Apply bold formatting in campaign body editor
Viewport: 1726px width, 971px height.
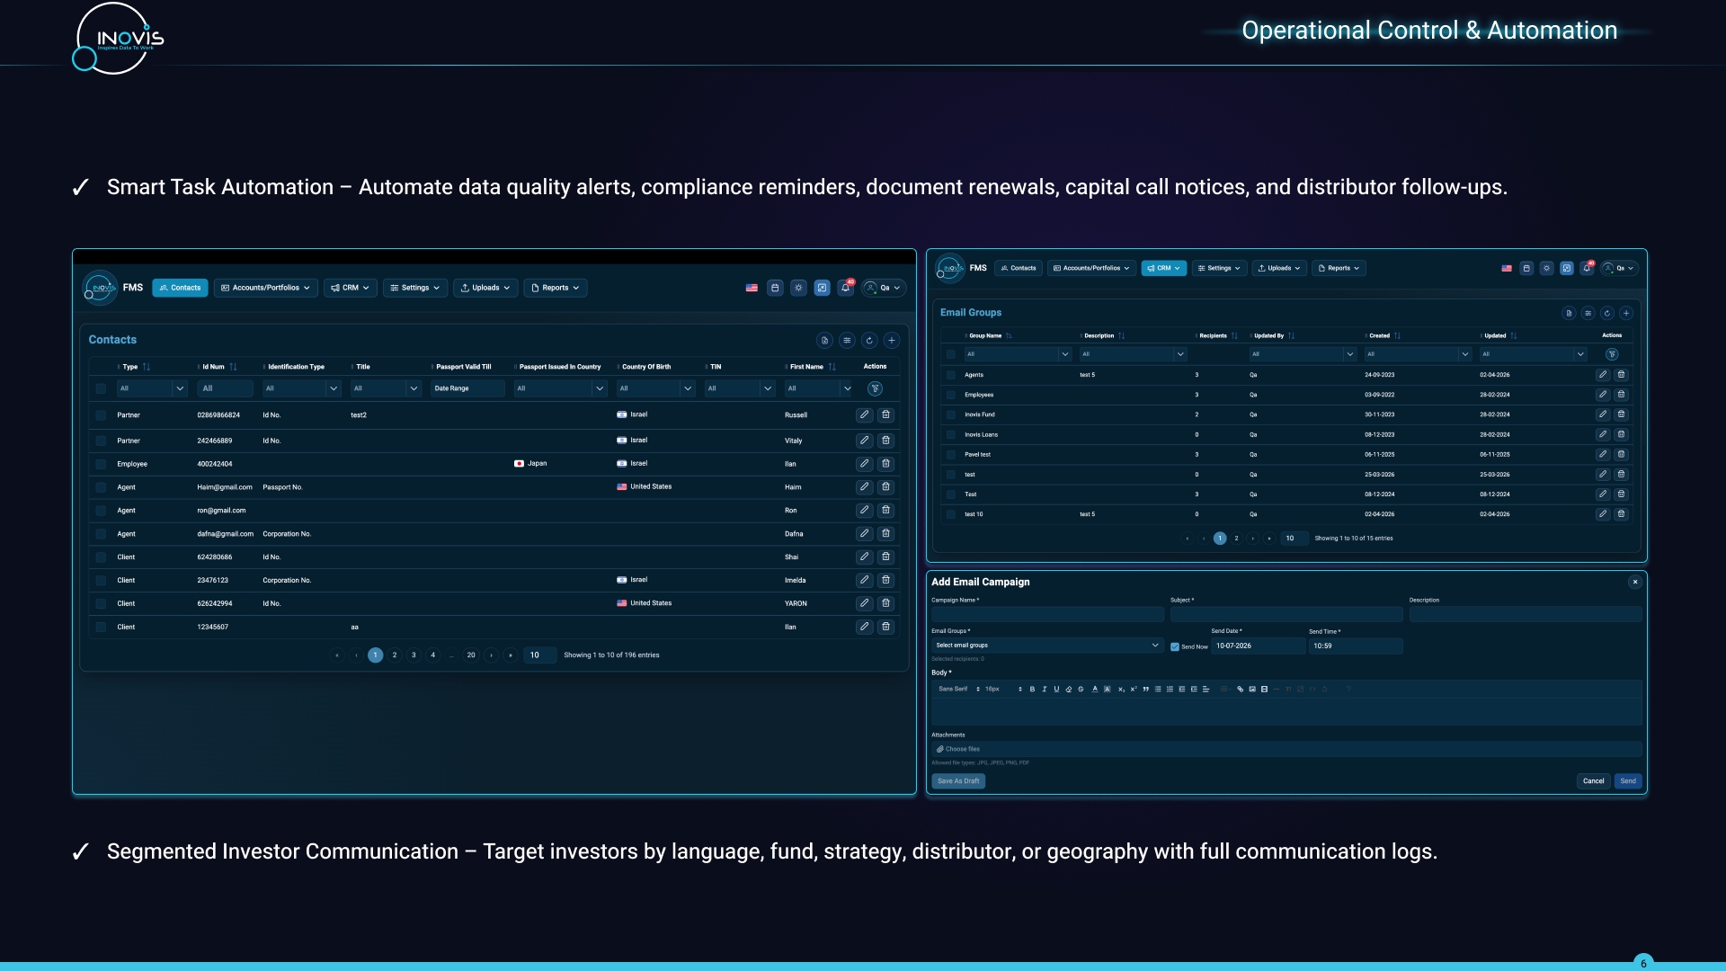coord(1032,690)
